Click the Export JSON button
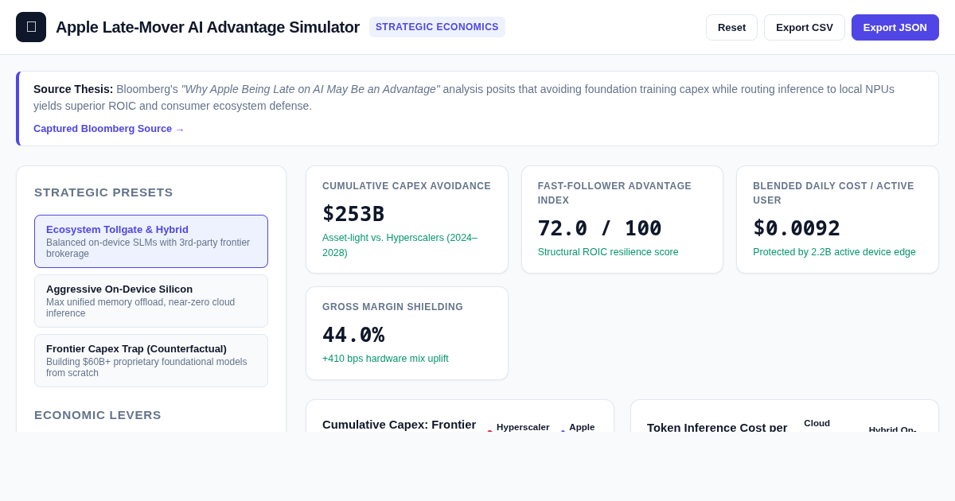 pyautogui.click(x=895, y=27)
